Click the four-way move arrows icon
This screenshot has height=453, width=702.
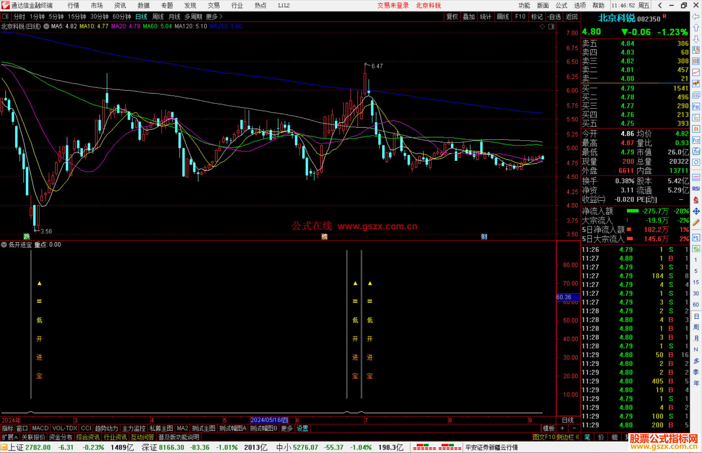[x=696, y=211]
